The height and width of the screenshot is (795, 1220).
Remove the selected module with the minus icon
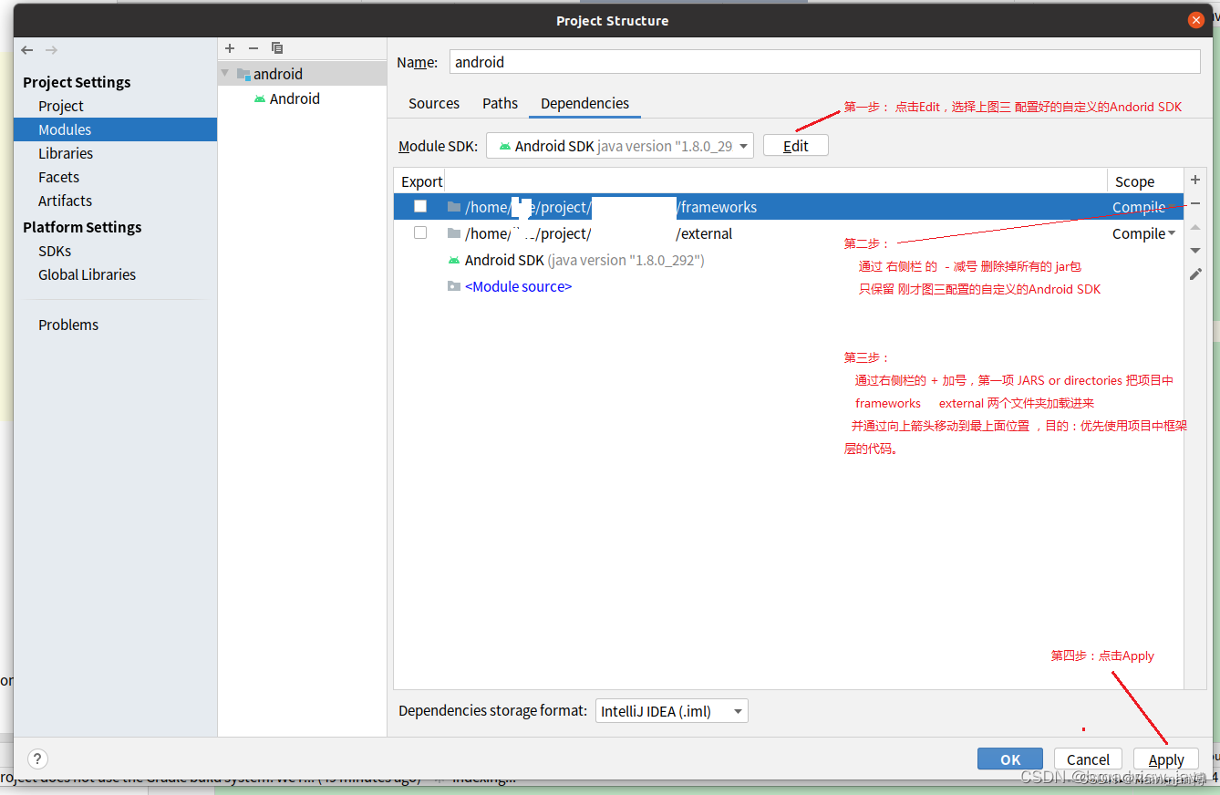coord(253,48)
